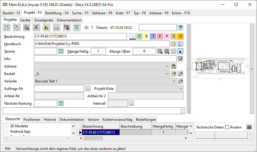Expand the Variante dropdown
The height and width of the screenshot is (152, 257).
[174, 81]
